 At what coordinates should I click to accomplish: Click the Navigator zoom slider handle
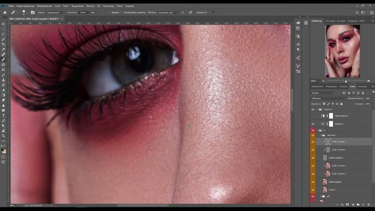click(346, 81)
